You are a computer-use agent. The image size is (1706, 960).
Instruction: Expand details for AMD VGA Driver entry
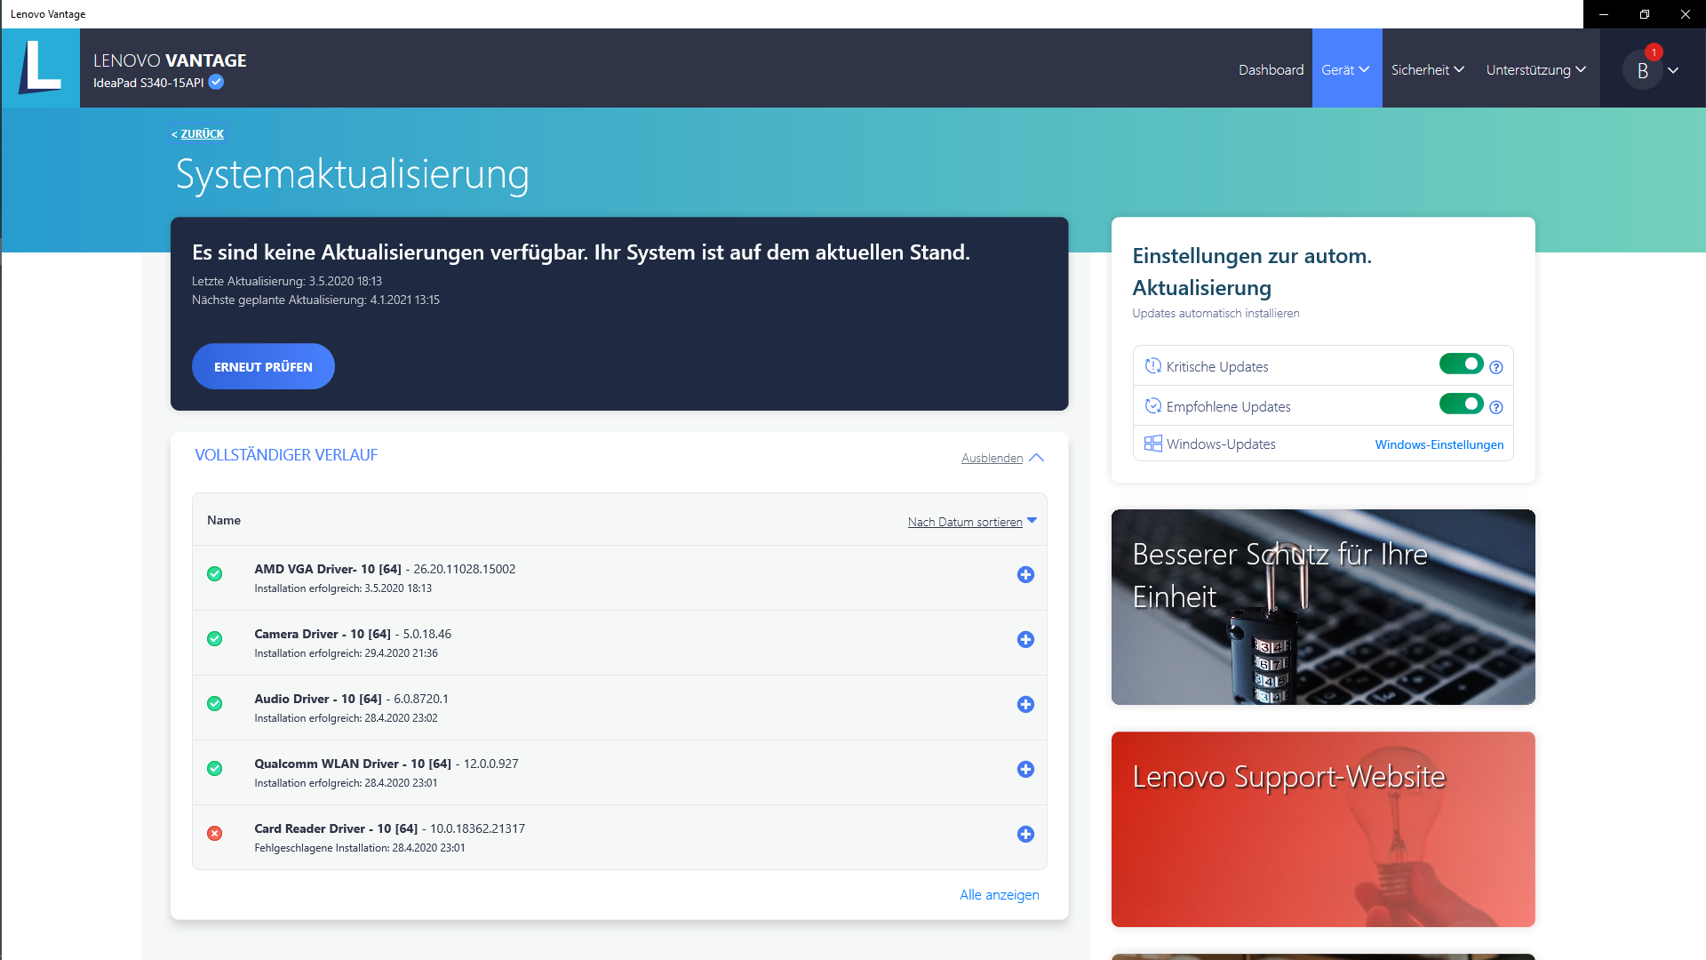coord(1025,575)
